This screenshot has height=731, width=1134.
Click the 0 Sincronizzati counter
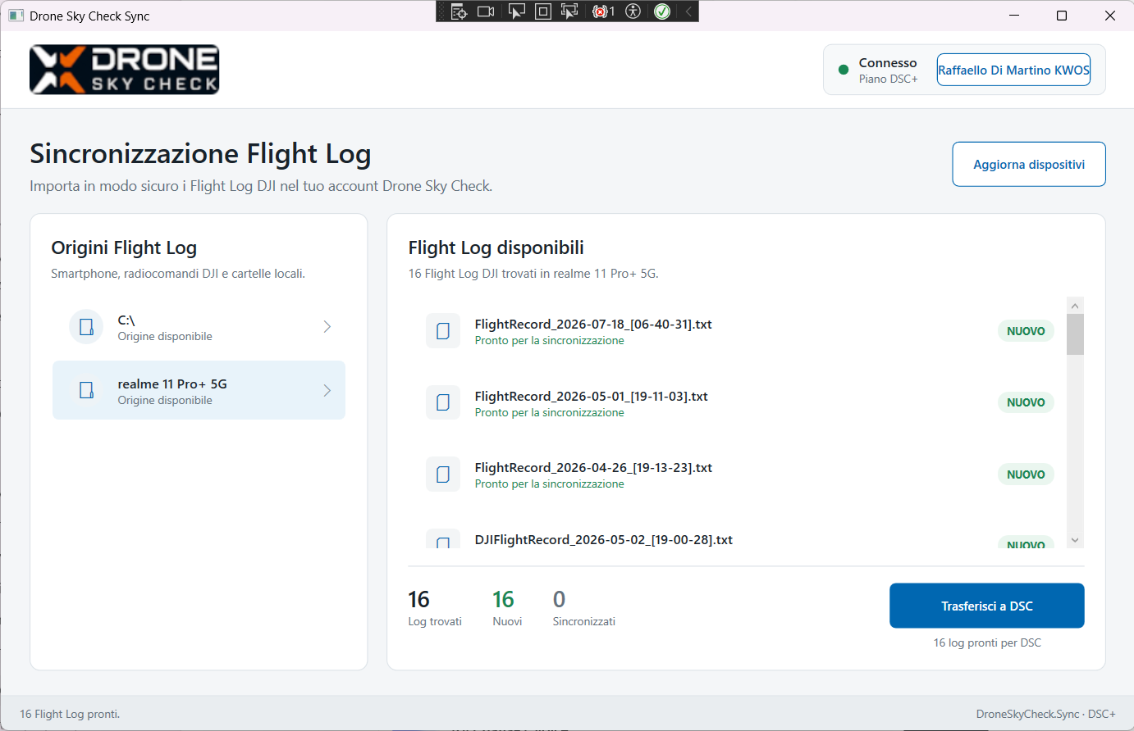pyautogui.click(x=583, y=607)
